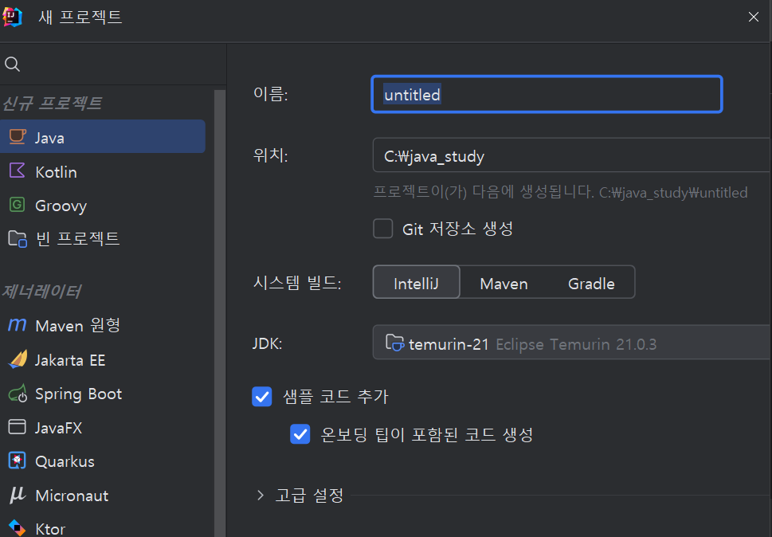
Task: Open the Jakarta EE generator
Action: pos(103,360)
